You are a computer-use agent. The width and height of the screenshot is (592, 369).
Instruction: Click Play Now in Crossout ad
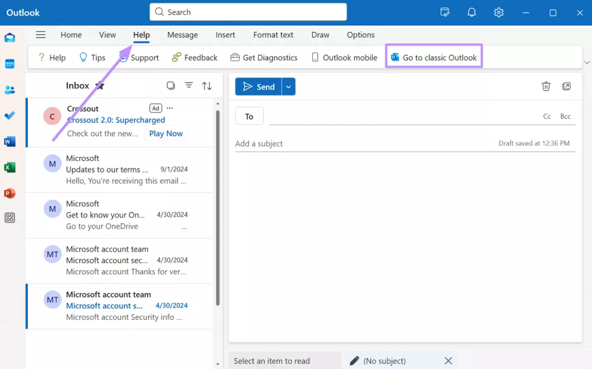click(166, 133)
